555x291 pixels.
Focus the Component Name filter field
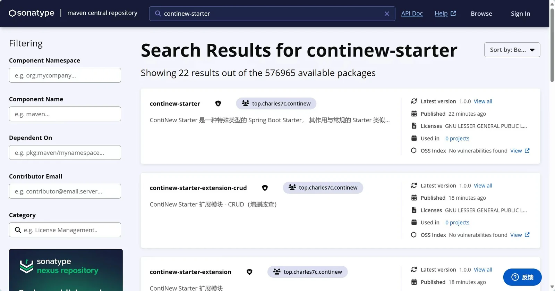tap(65, 114)
